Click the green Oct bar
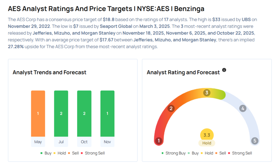This screenshot has height=165, width=275. pos(84,113)
